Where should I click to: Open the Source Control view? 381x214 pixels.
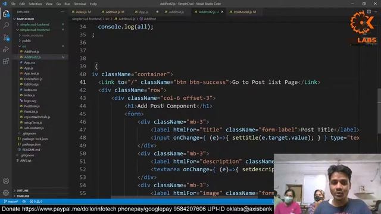click(x=6, y=37)
